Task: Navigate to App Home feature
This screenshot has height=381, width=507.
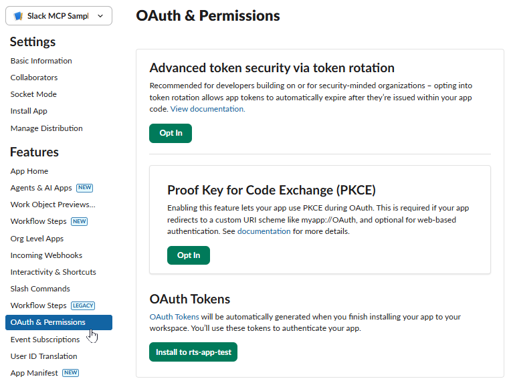Action: (29, 171)
